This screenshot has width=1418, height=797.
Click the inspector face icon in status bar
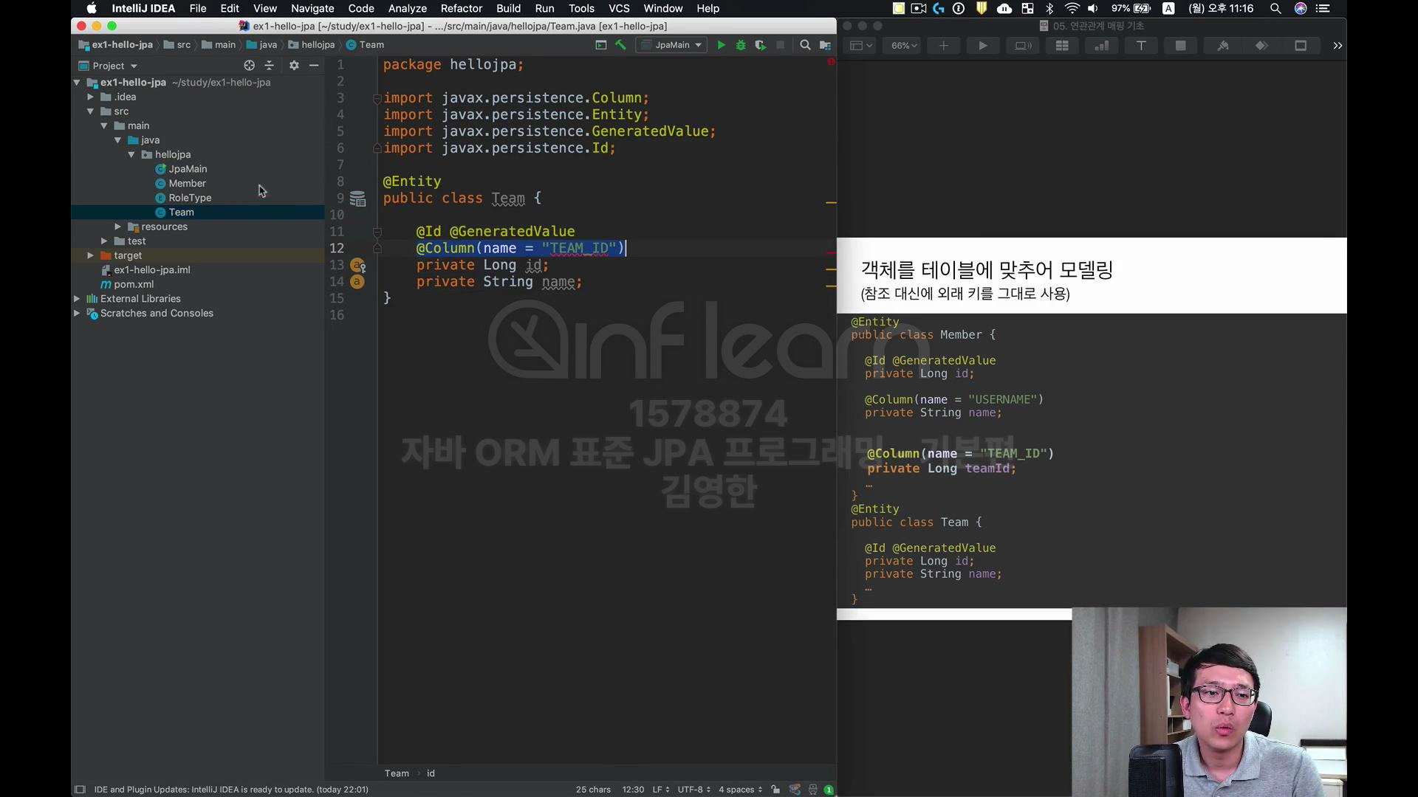[812, 790]
